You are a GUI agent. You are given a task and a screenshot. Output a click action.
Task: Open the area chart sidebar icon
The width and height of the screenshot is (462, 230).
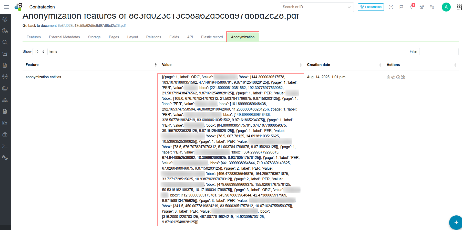(5, 123)
